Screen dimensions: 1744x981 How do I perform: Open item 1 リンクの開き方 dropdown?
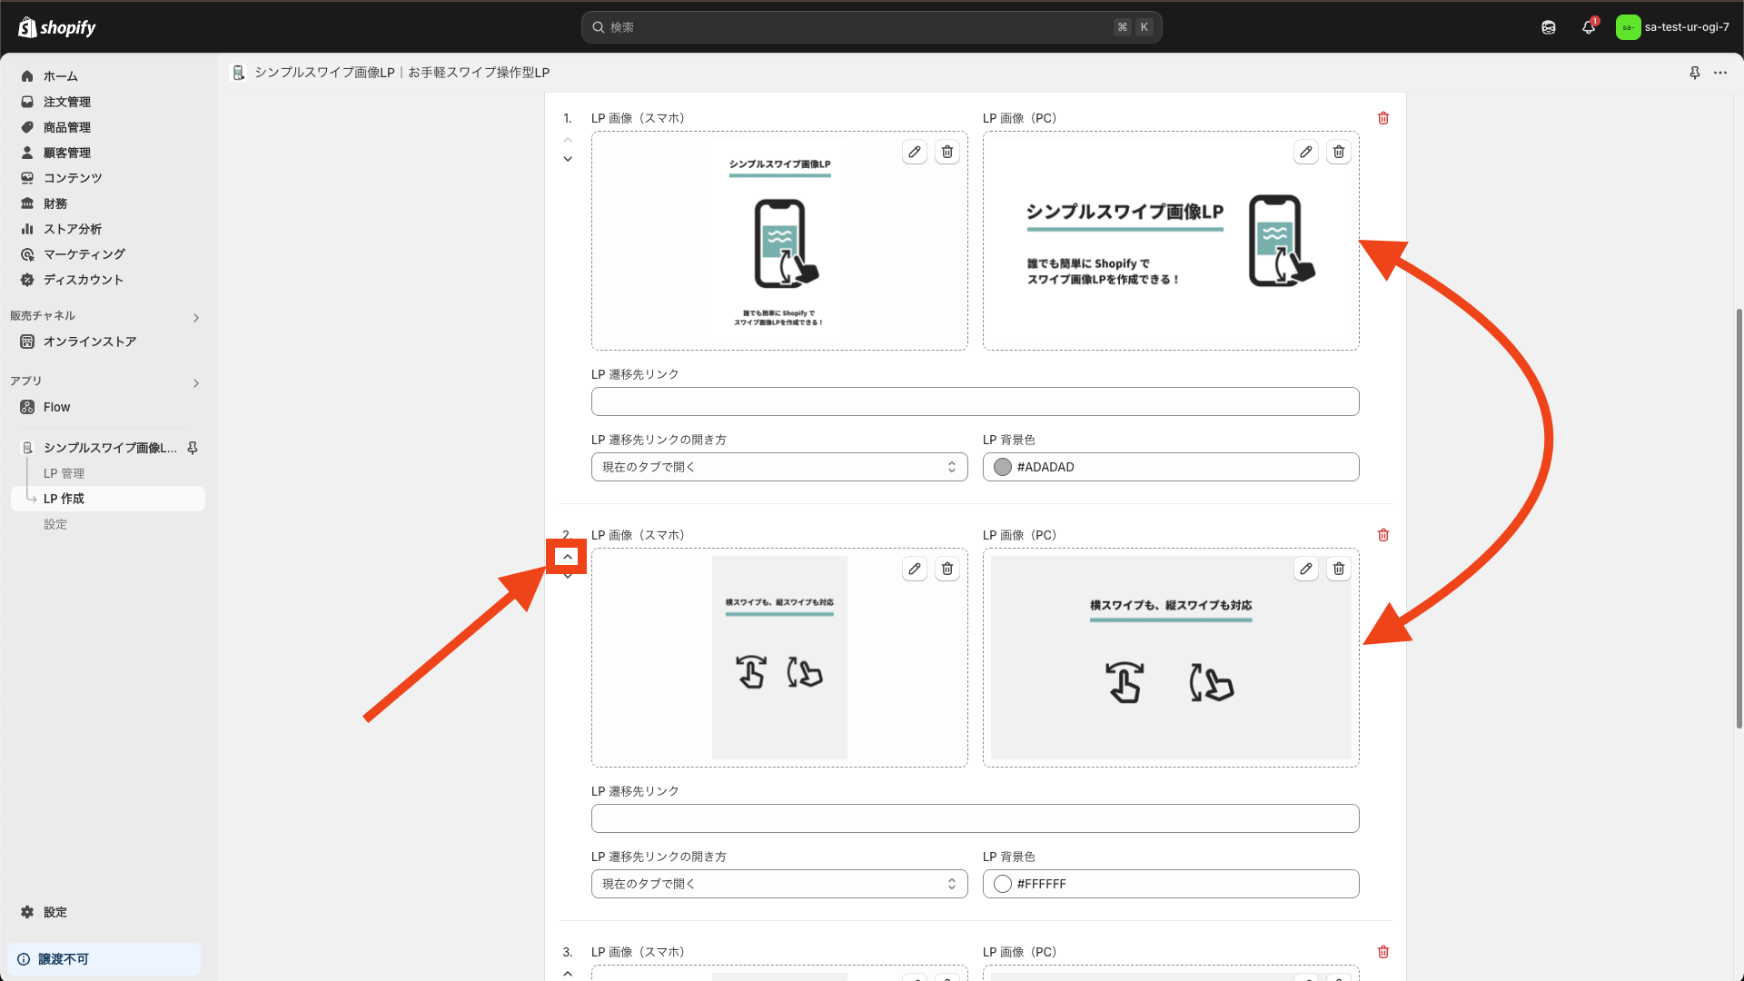click(x=779, y=467)
